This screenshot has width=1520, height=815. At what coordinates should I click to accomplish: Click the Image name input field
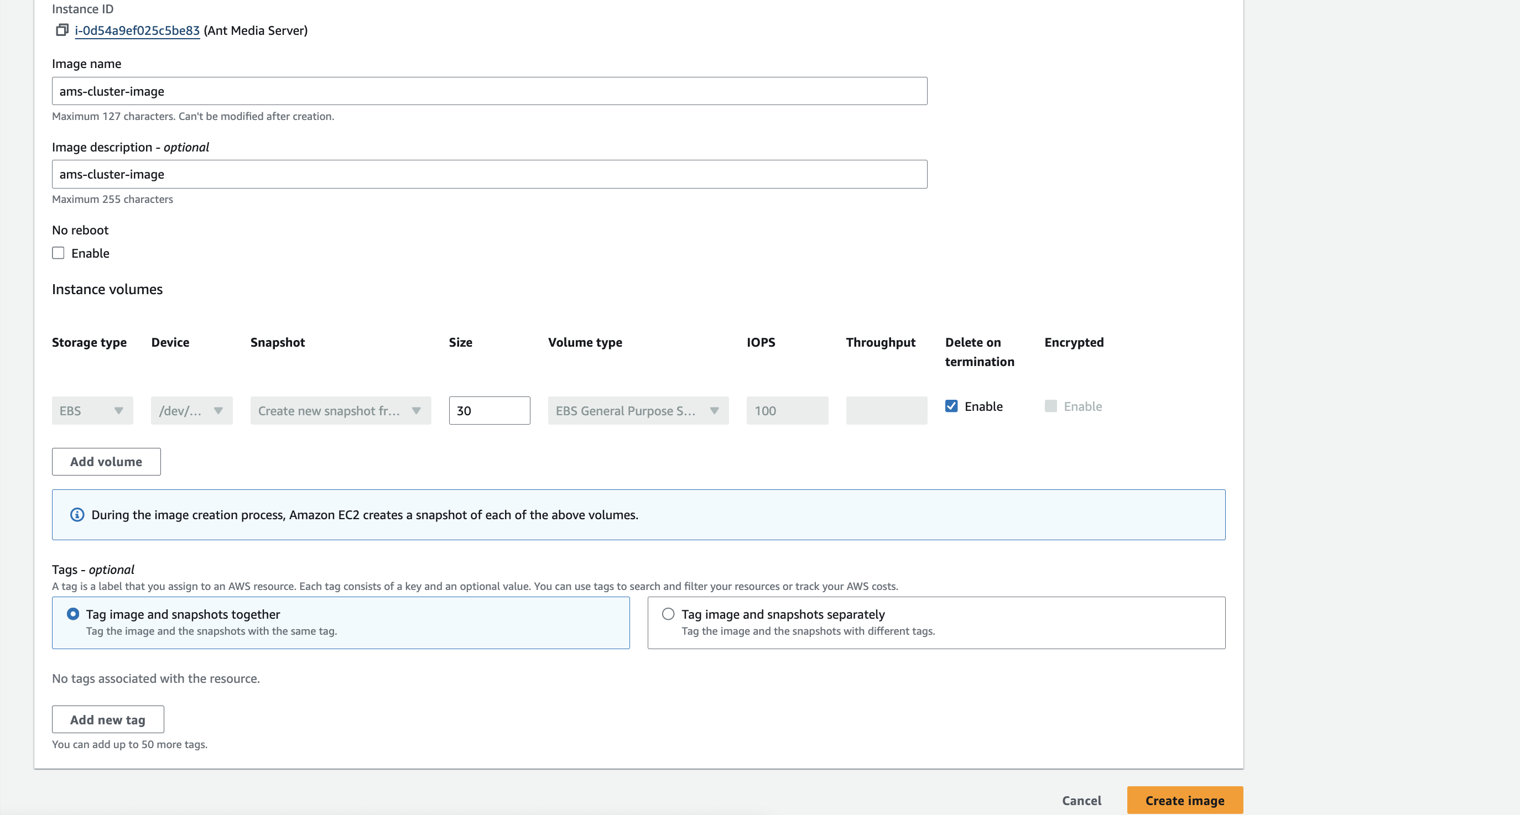click(x=489, y=91)
